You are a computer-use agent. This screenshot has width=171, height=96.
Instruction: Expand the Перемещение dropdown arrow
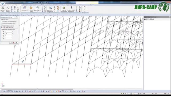[37, 11]
